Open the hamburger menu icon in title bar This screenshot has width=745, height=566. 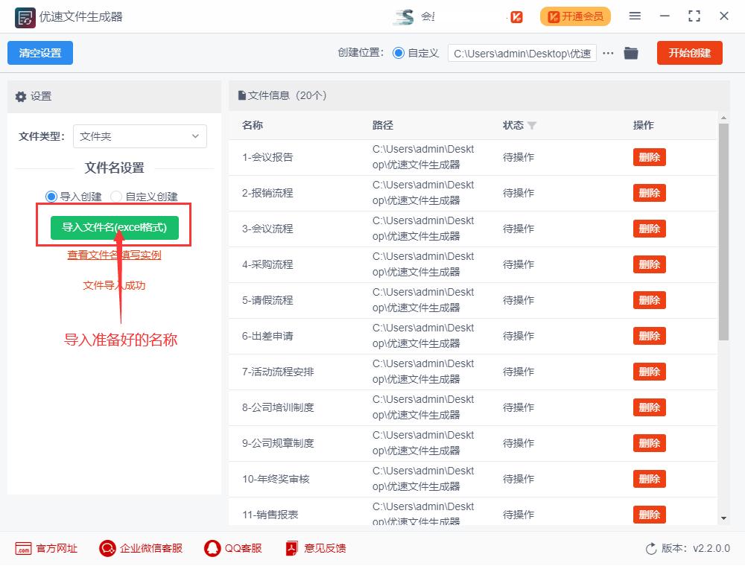click(635, 16)
